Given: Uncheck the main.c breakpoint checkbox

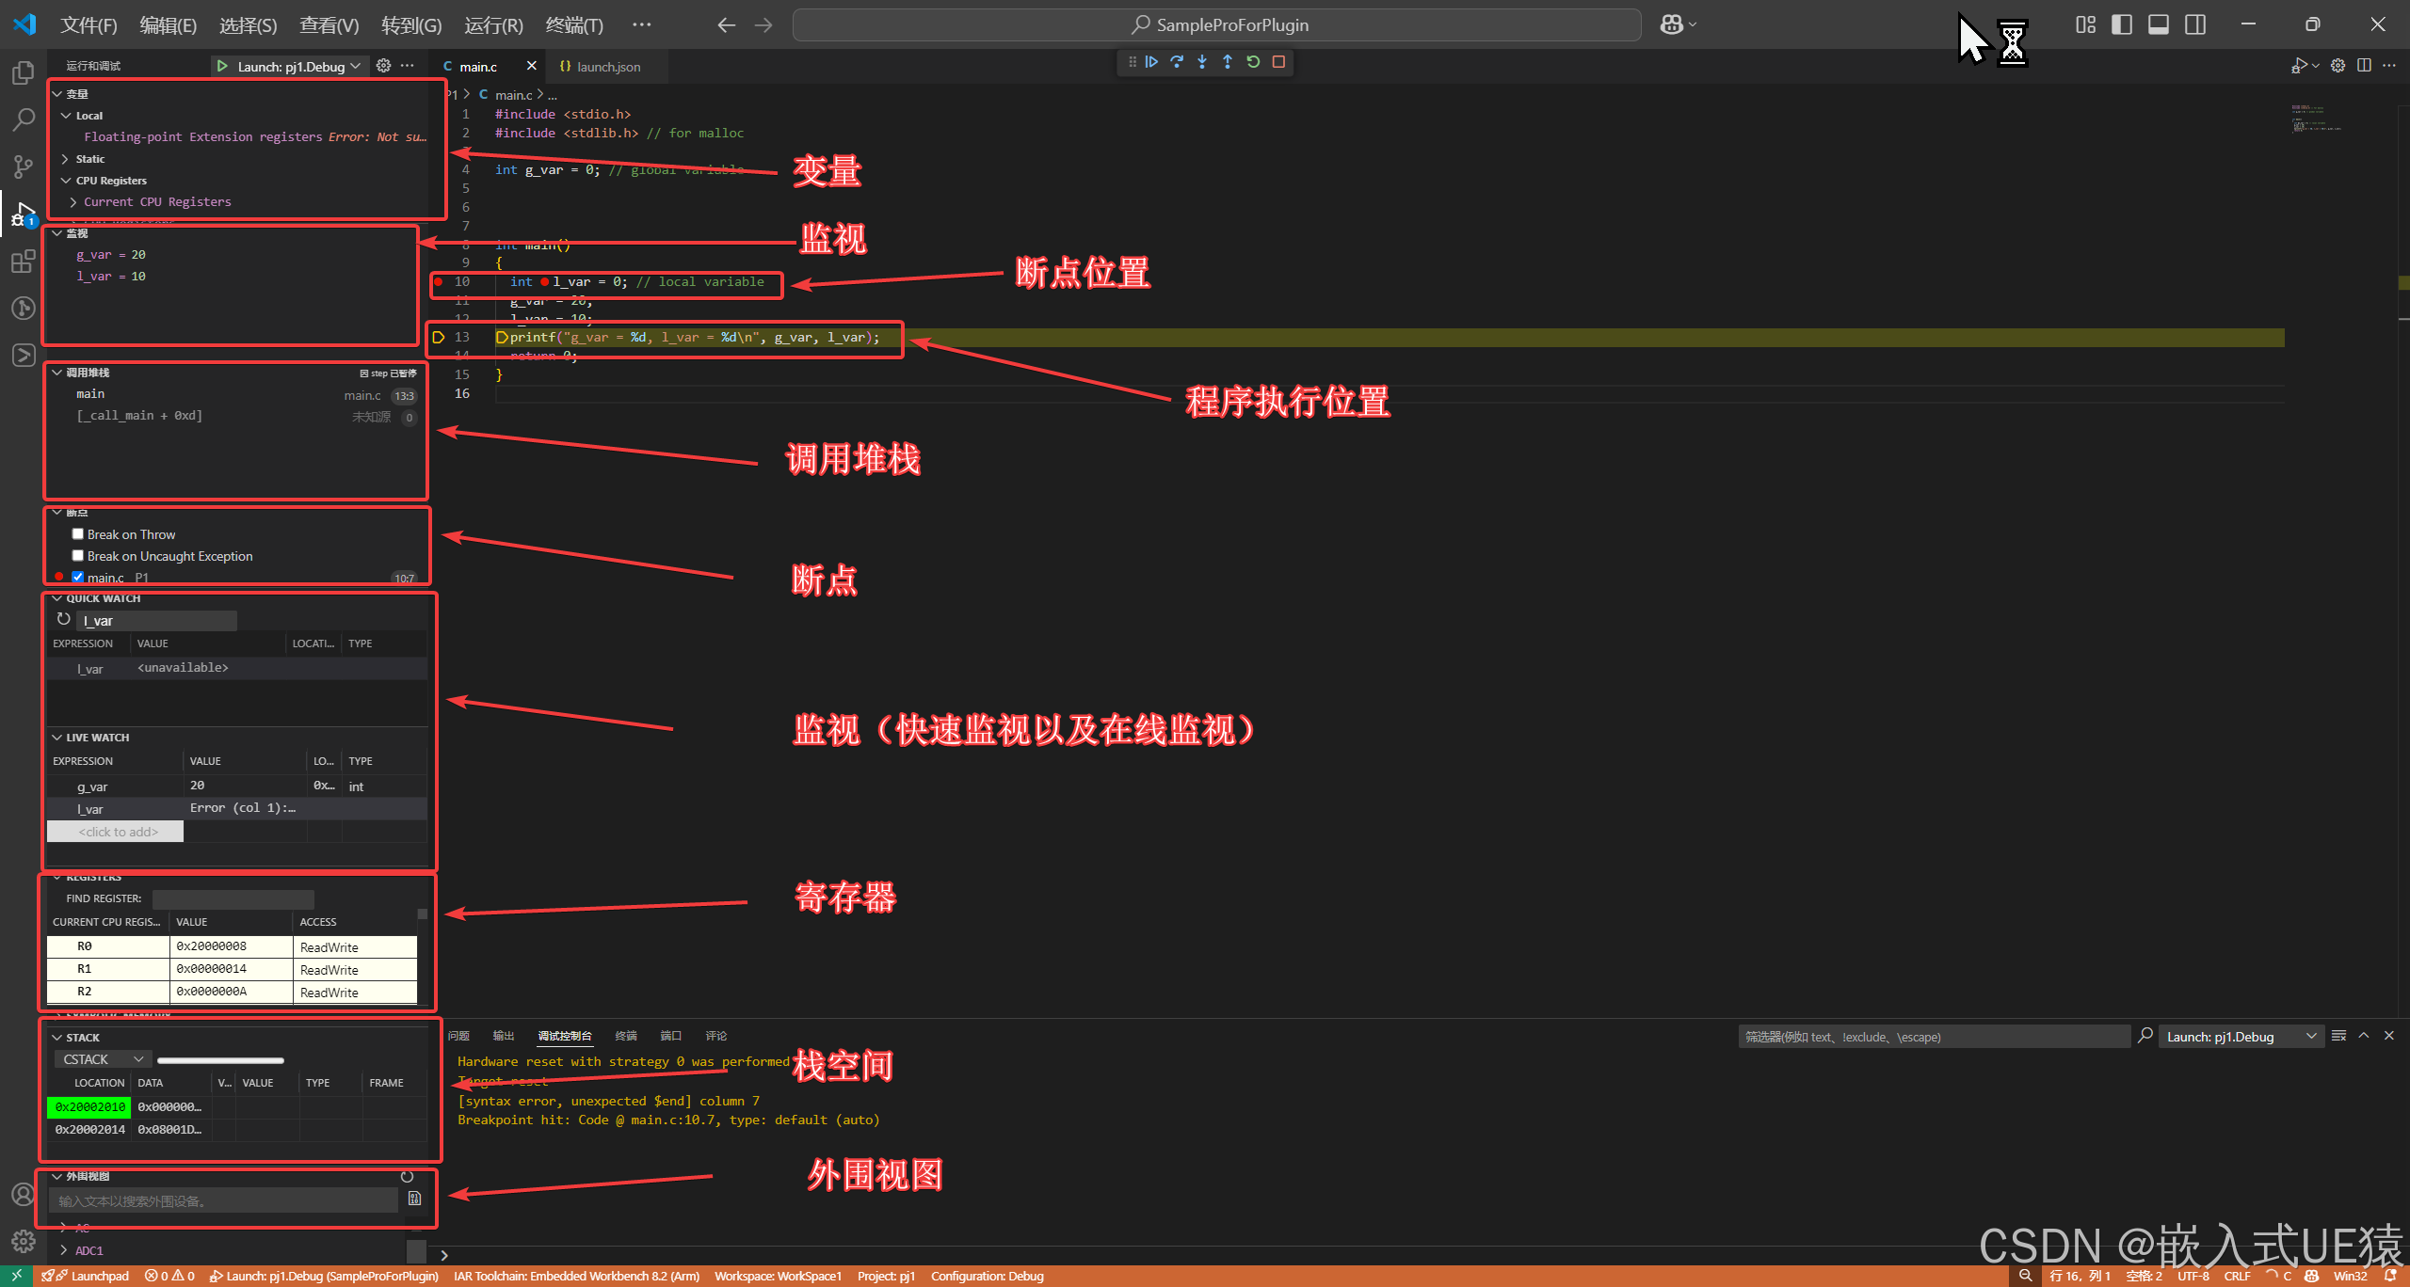Looking at the screenshot, I should pos(78,578).
